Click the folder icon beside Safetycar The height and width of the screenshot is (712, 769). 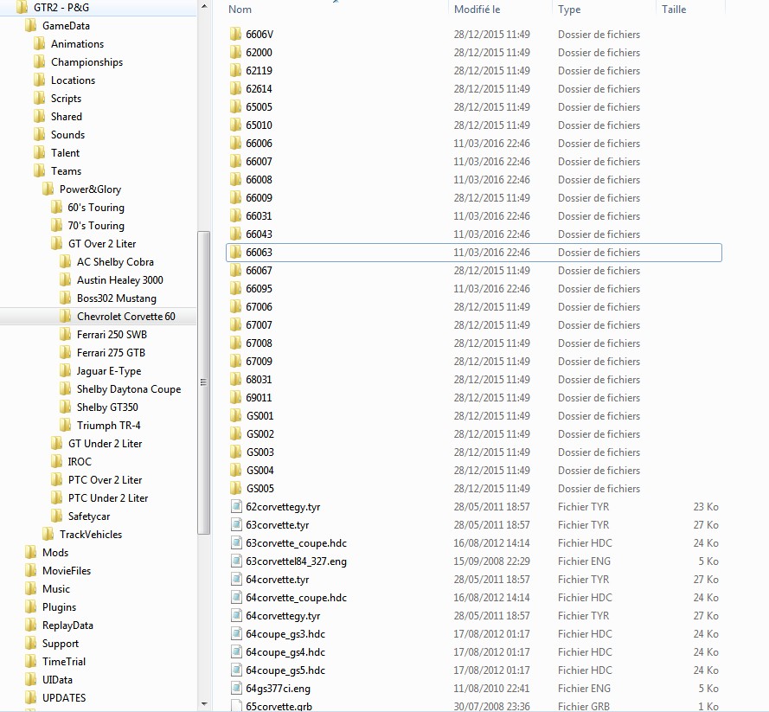[57, 516]
